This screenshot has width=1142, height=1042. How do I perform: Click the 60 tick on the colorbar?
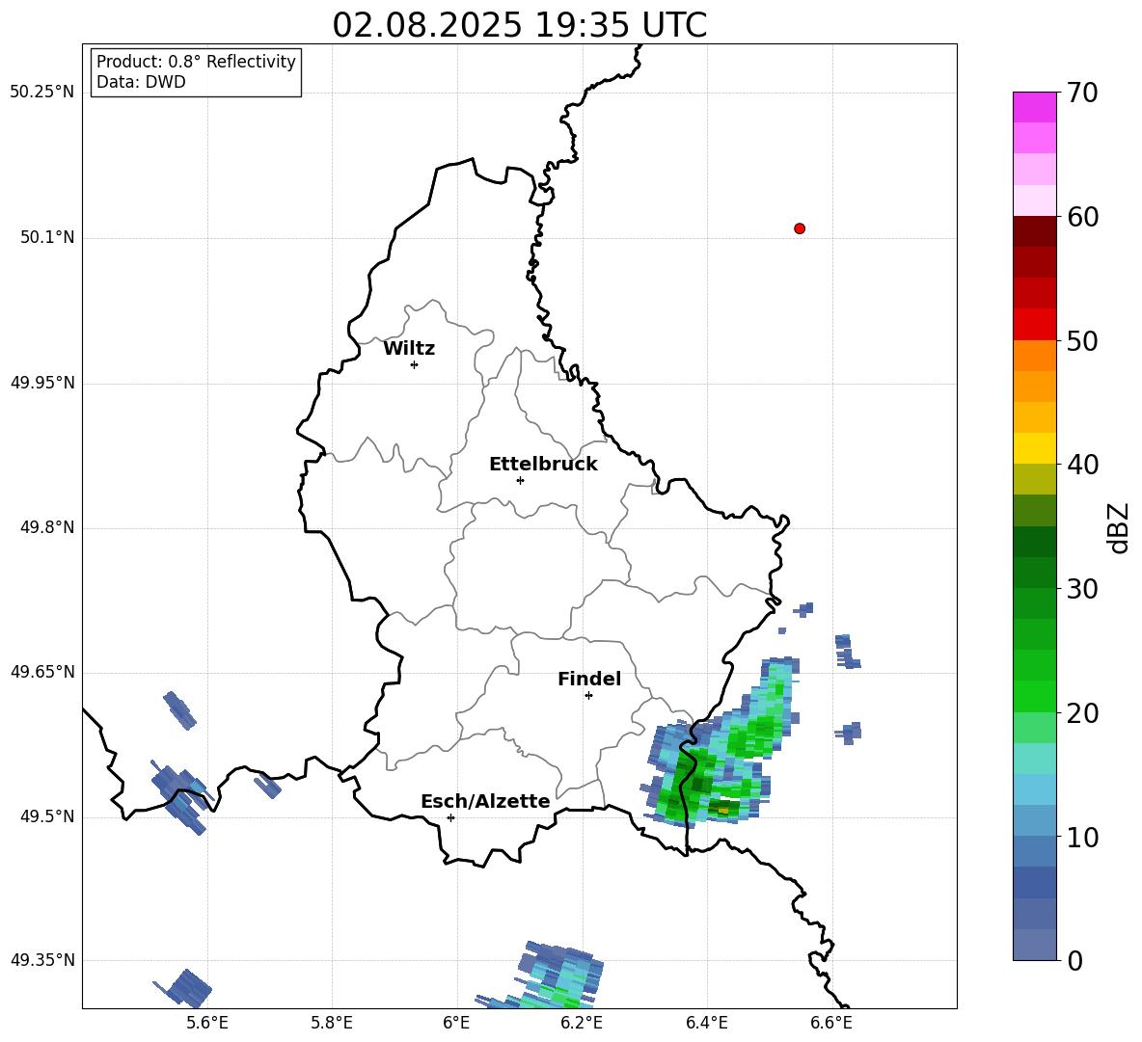point(1082,217)
